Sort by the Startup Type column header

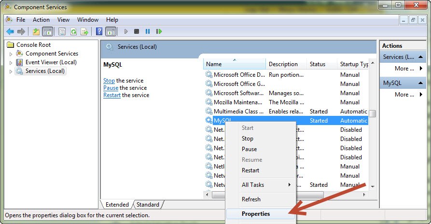tap(353, 64)
